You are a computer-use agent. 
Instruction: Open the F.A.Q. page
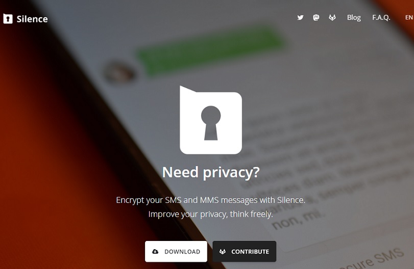point(381,17)
